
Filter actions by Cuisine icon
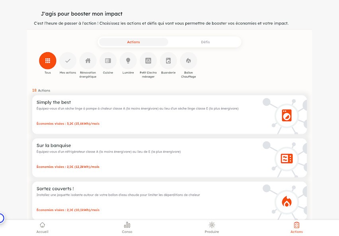click(108, 61)
